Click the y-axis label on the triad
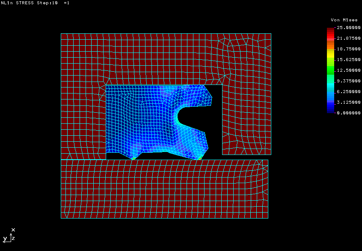 point(5,239)
